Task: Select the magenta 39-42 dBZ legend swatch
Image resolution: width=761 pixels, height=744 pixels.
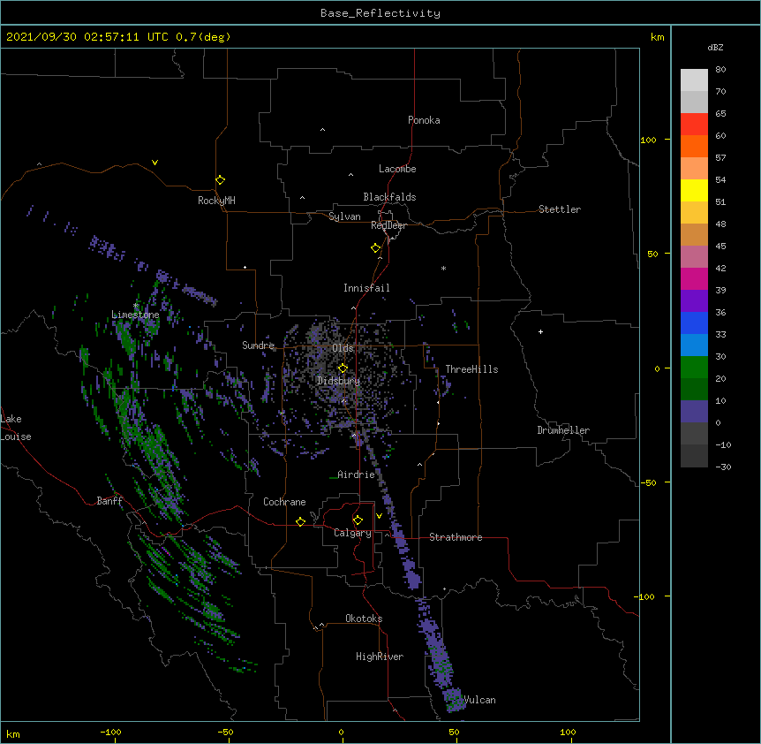Action: click(x=694, y=278)
